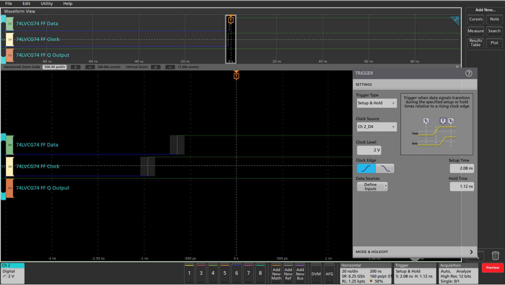505x285 pixels.
Task: Open the Trigger Type dropdown
Action: tap(376, 103)
